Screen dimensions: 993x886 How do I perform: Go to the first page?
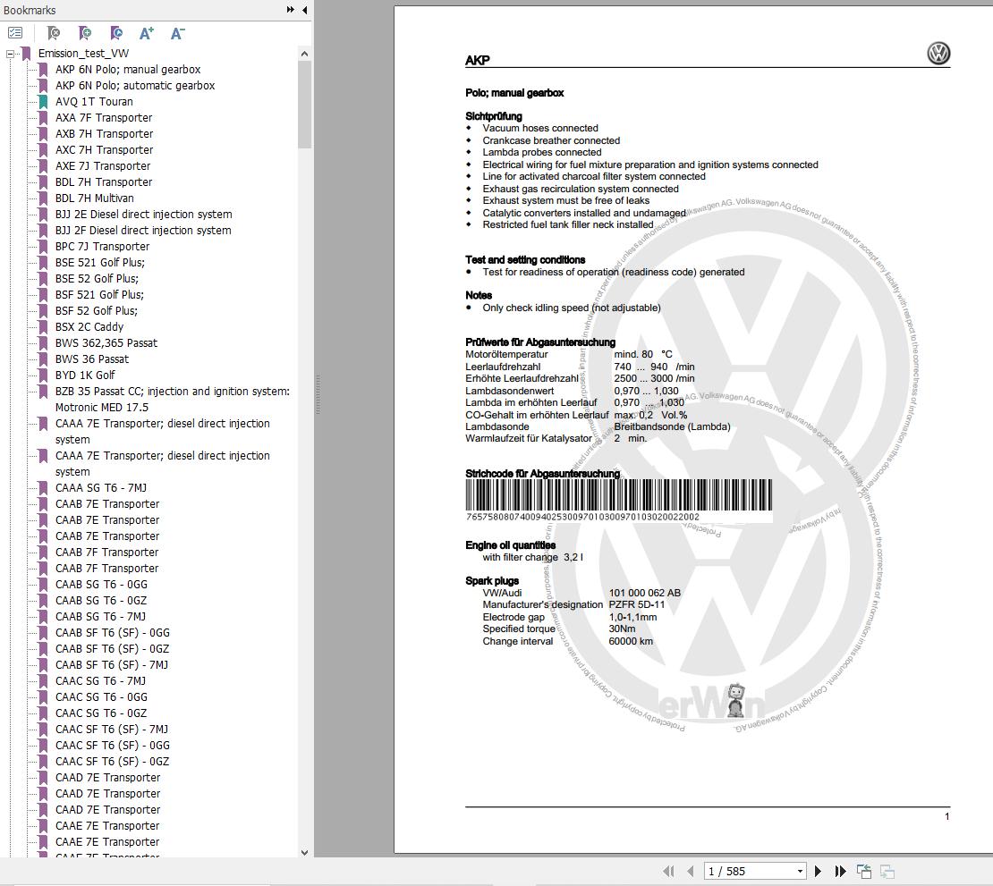669,872
